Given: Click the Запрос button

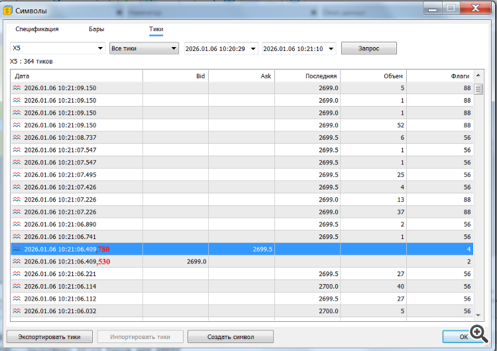Looking at the screenshot, I should pos(368,48).
